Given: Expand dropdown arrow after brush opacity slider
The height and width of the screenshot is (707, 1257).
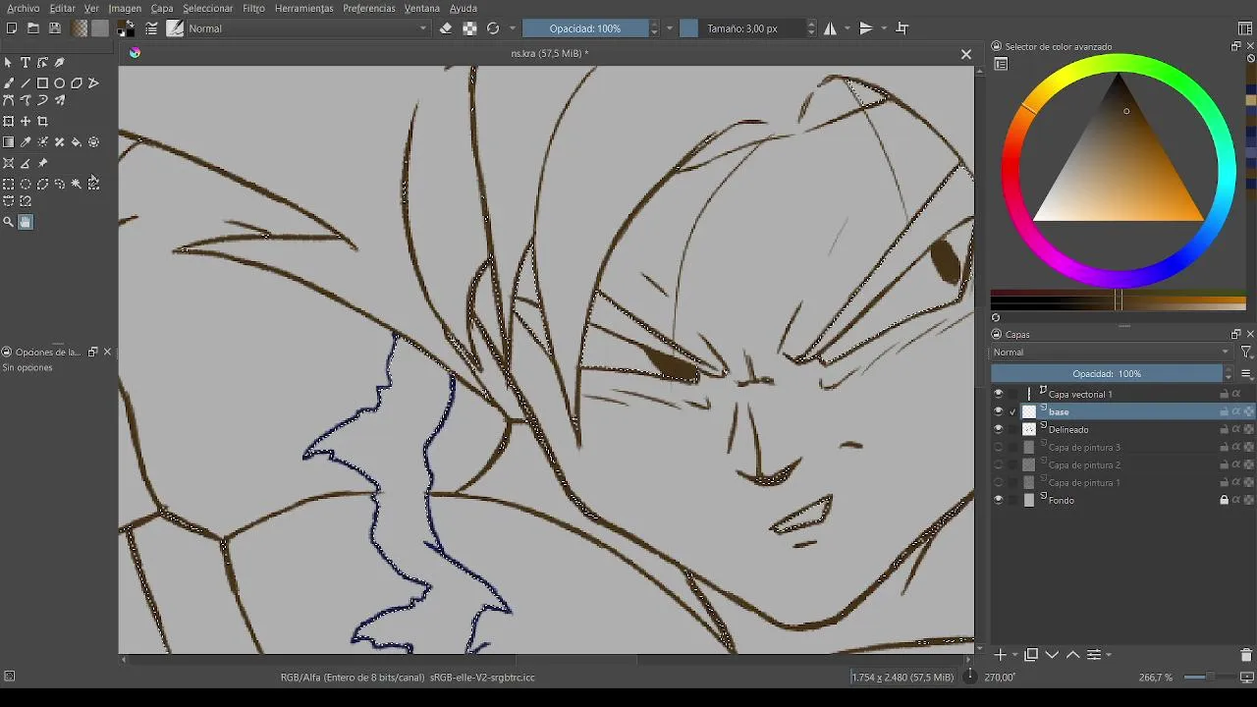Looking at the screenshot, I should click(x=670, y=28).
